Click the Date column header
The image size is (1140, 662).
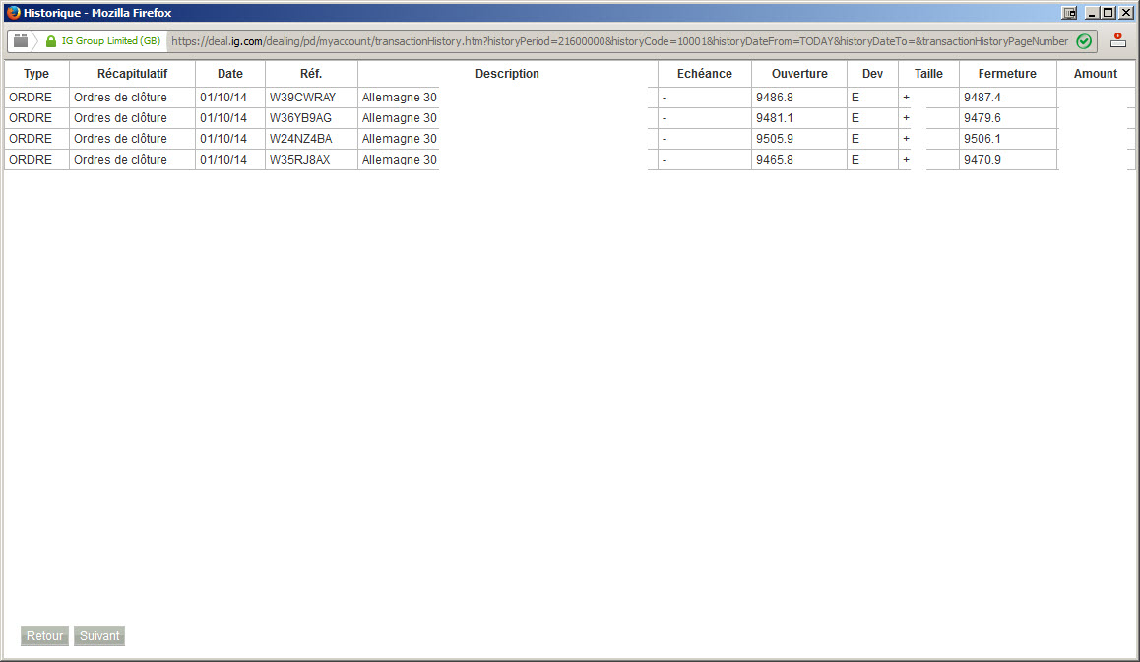click(229, 74)
